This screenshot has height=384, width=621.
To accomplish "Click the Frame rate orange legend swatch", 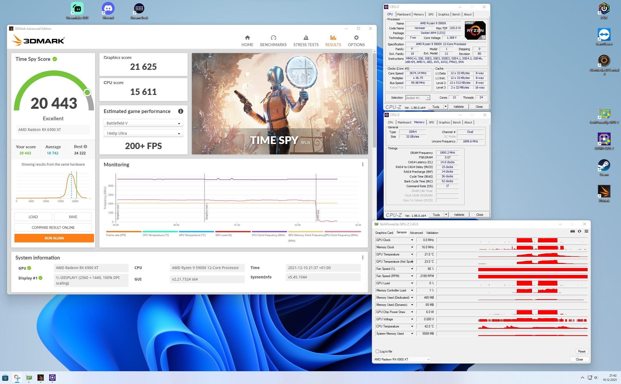I will tap(124, 231).
